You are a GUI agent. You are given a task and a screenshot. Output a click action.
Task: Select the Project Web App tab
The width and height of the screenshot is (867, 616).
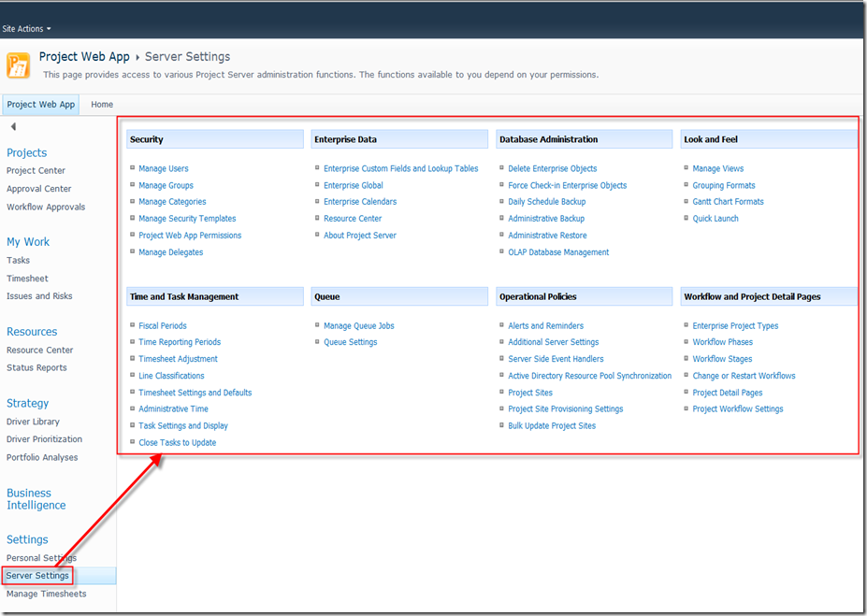click(41, 105)
